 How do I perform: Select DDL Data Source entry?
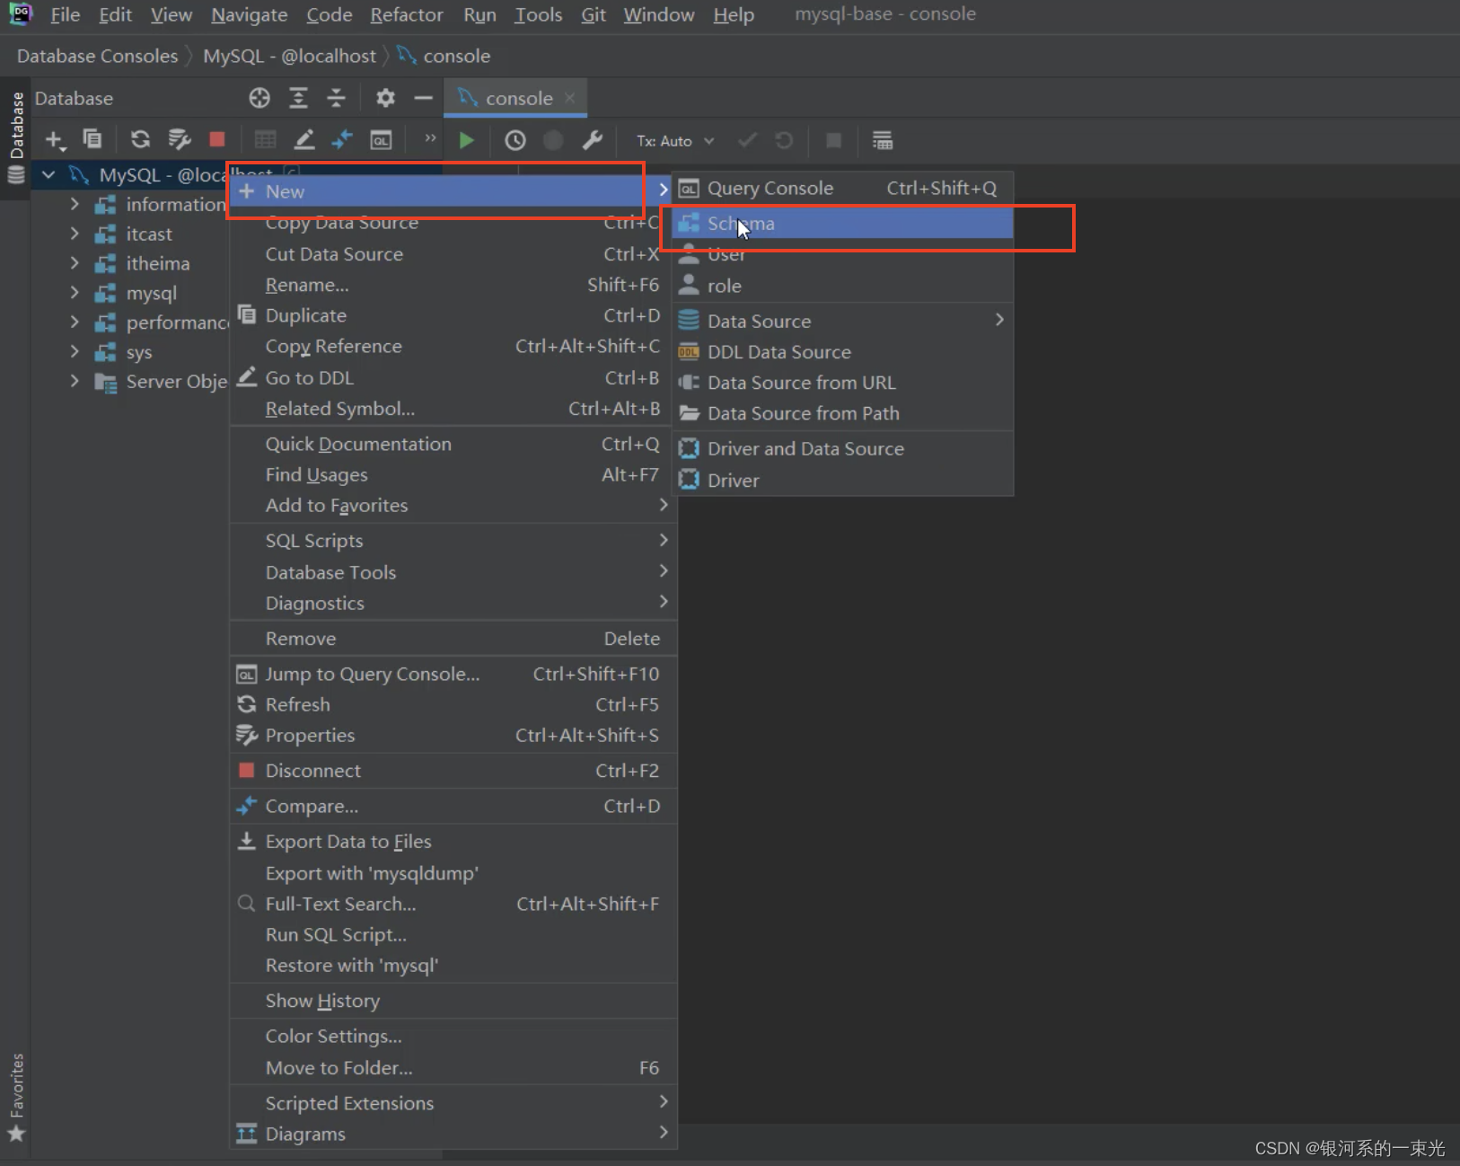tap(843, 352)
